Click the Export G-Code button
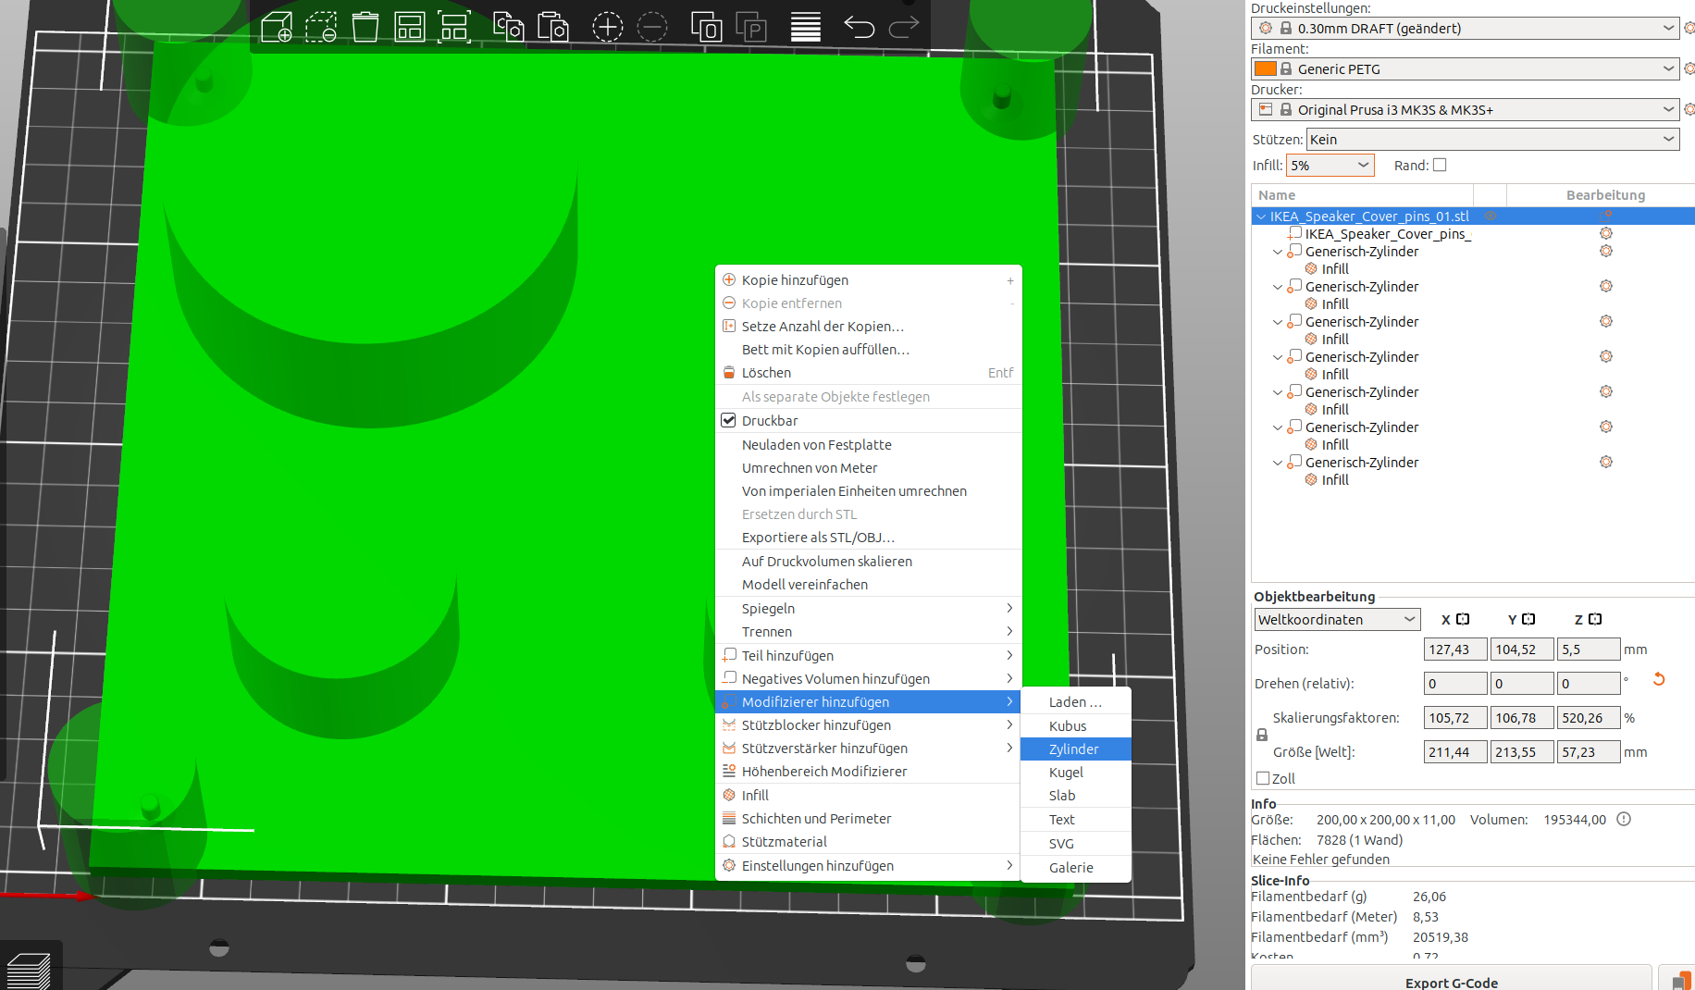This screenshot has width=1695, height=990. click(1451, 981)
